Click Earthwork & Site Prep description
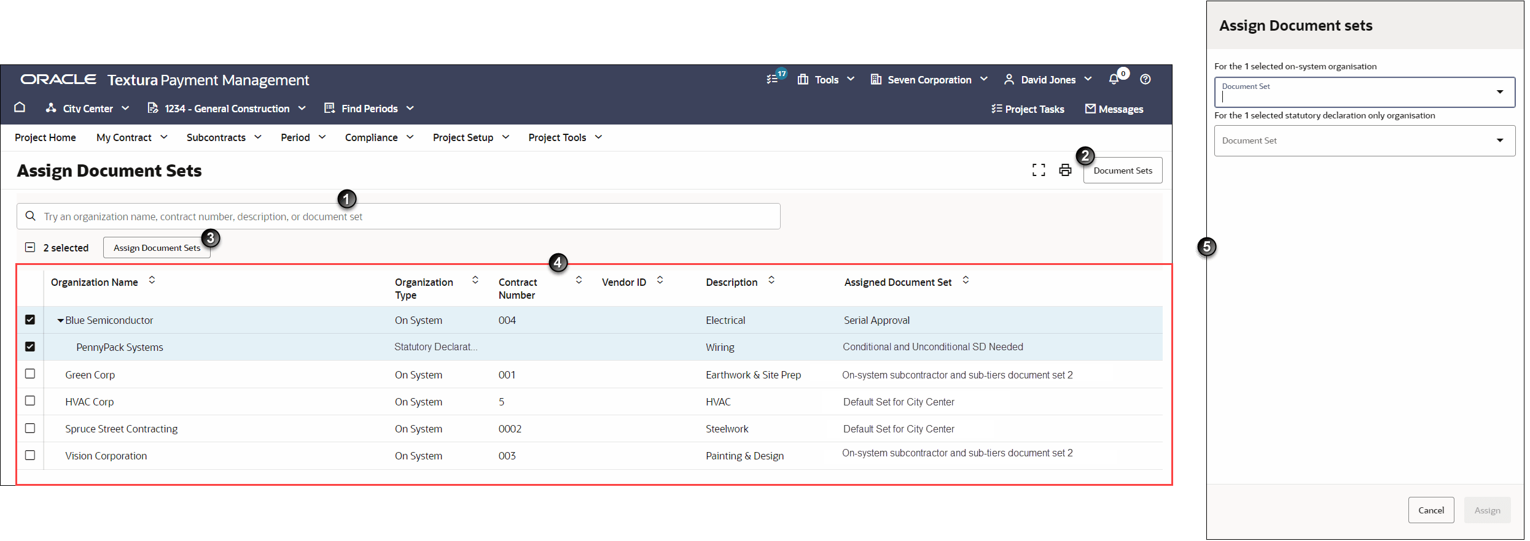 point(753,375)
